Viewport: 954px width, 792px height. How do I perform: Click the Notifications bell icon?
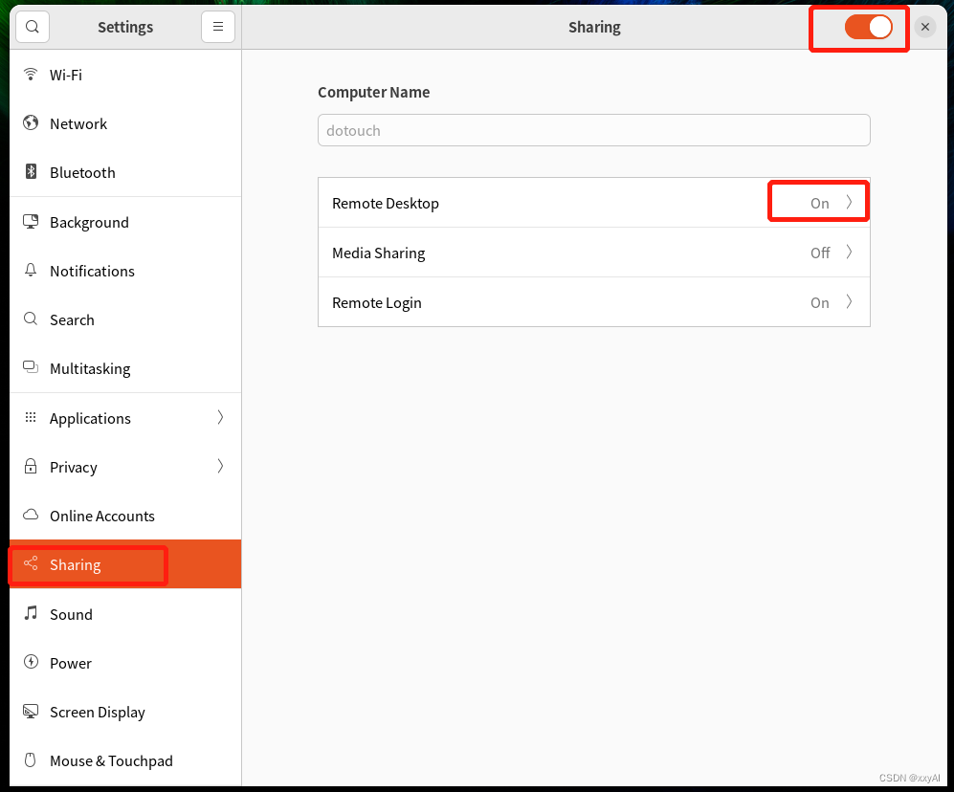tap(31, 270)
